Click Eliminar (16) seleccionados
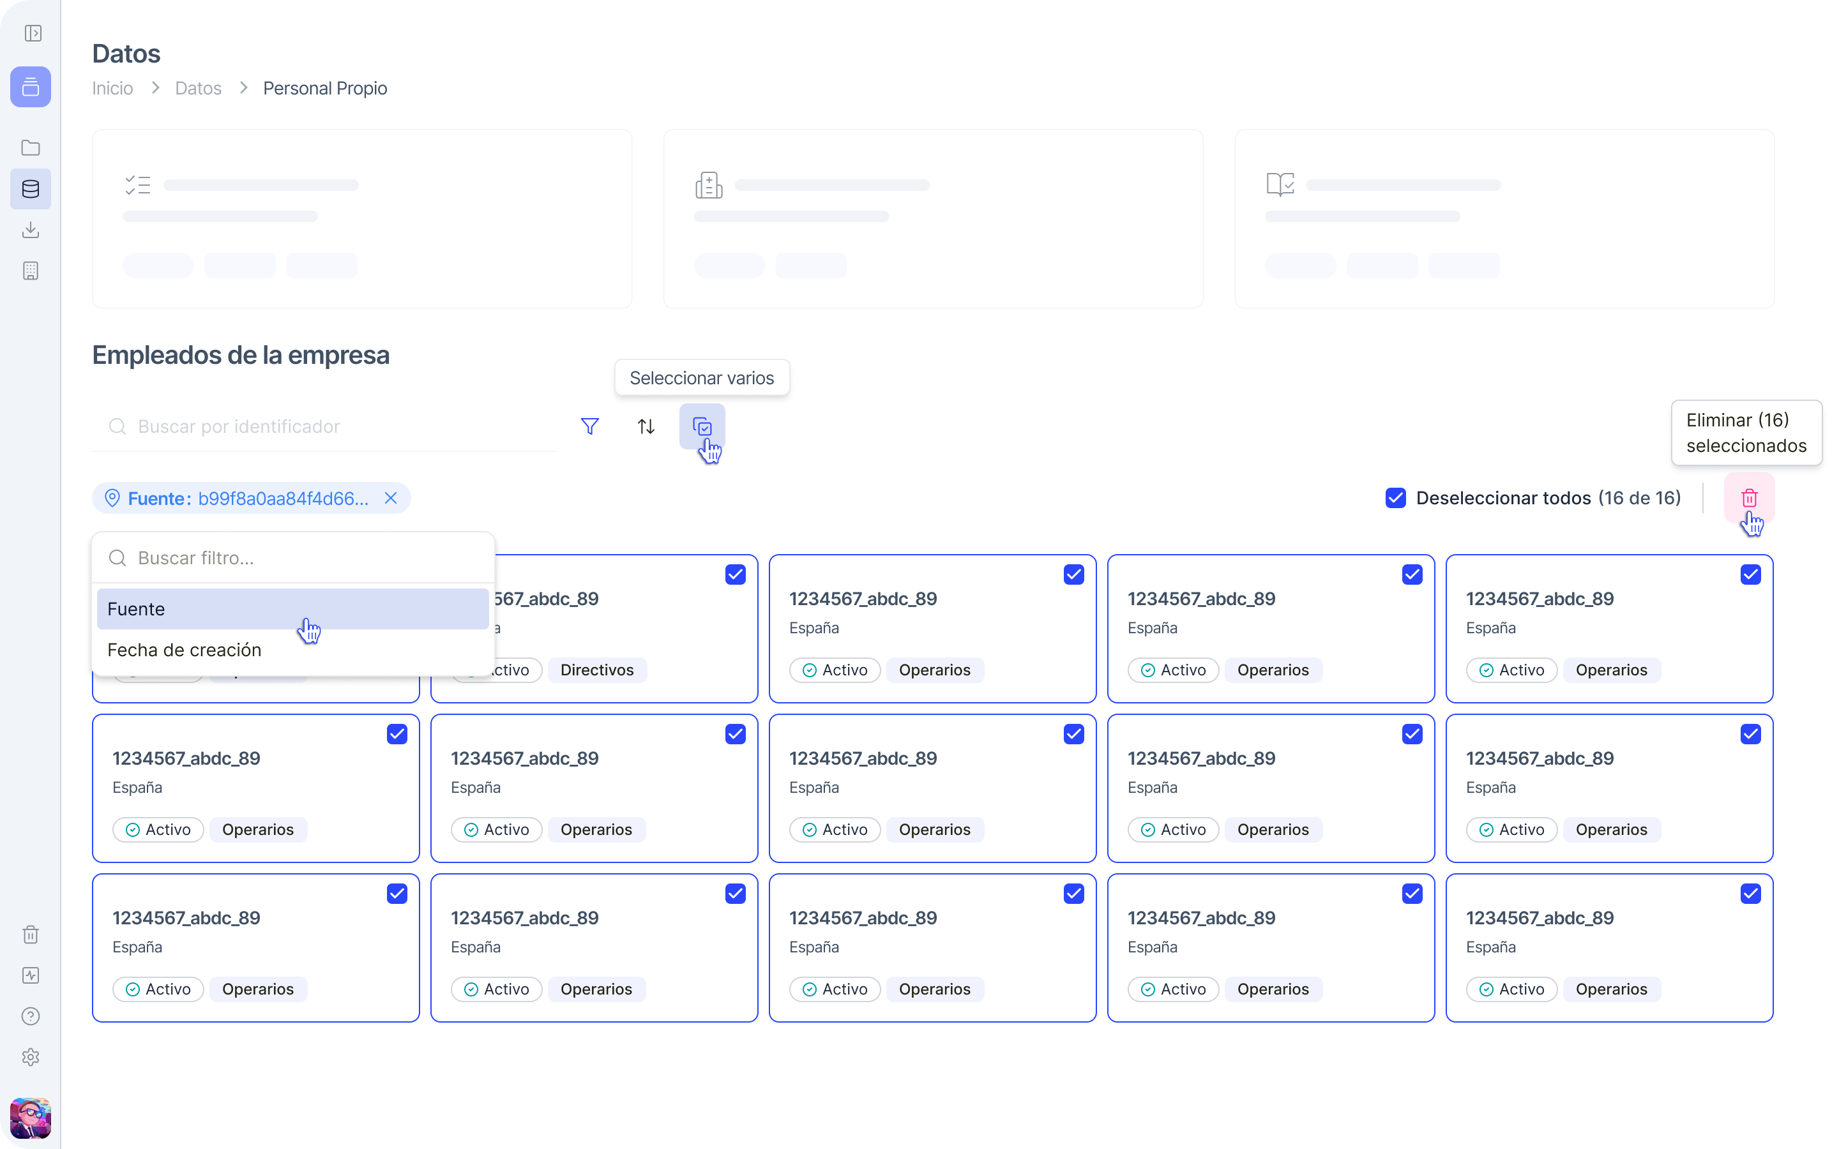 (x=1746, y=432)
